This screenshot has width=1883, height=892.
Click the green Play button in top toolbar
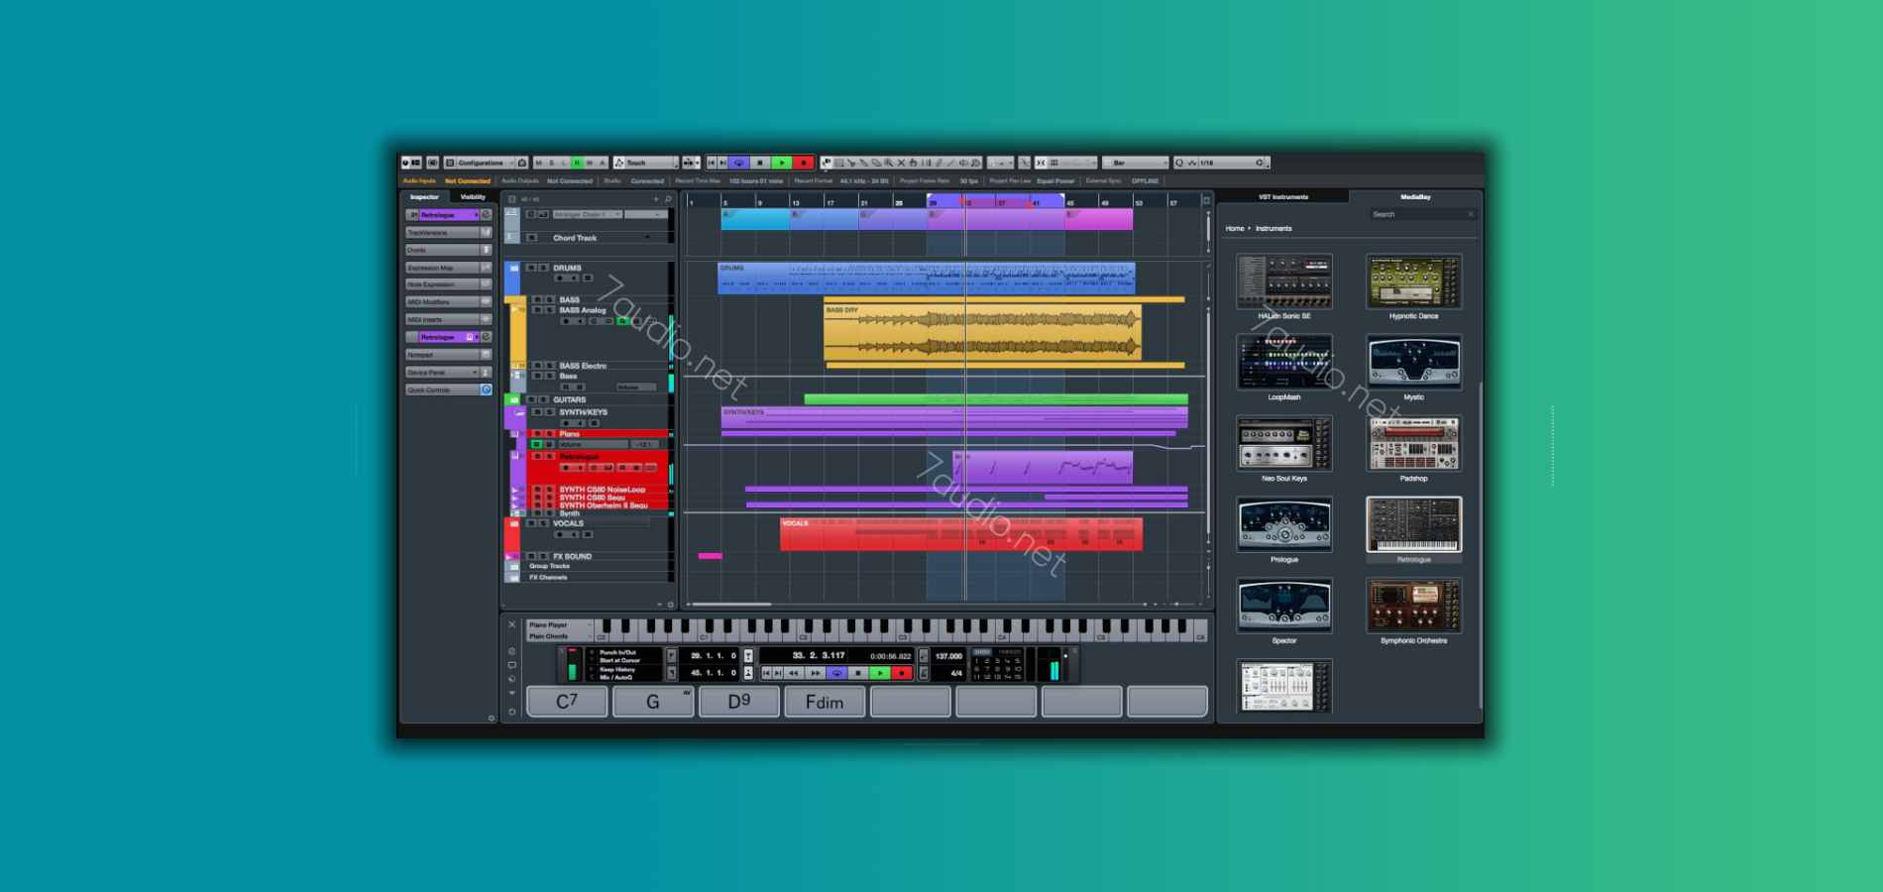pyautogui.click(x=782, y=163)
